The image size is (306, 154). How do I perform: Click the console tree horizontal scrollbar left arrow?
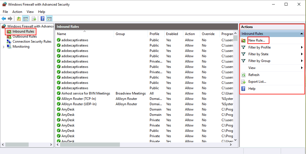click(x=3, y=145)
